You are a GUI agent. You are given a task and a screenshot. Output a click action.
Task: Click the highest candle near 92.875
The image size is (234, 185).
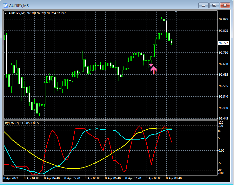coord(162,26)
